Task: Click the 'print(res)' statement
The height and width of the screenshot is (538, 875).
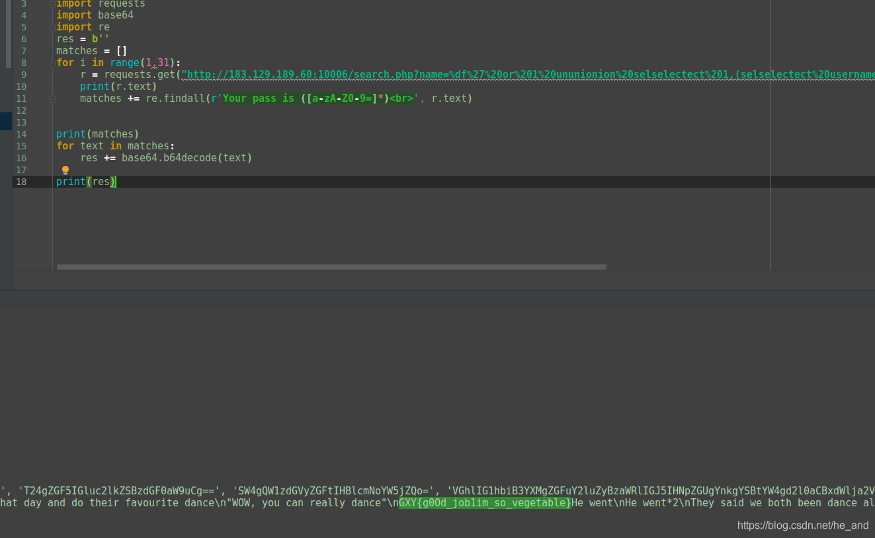Action: pos(86,182)
